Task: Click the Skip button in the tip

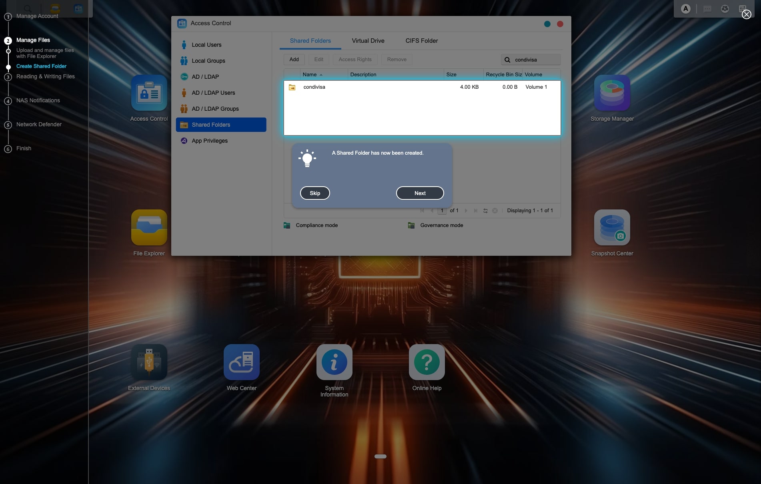Action: click(315, 193)
